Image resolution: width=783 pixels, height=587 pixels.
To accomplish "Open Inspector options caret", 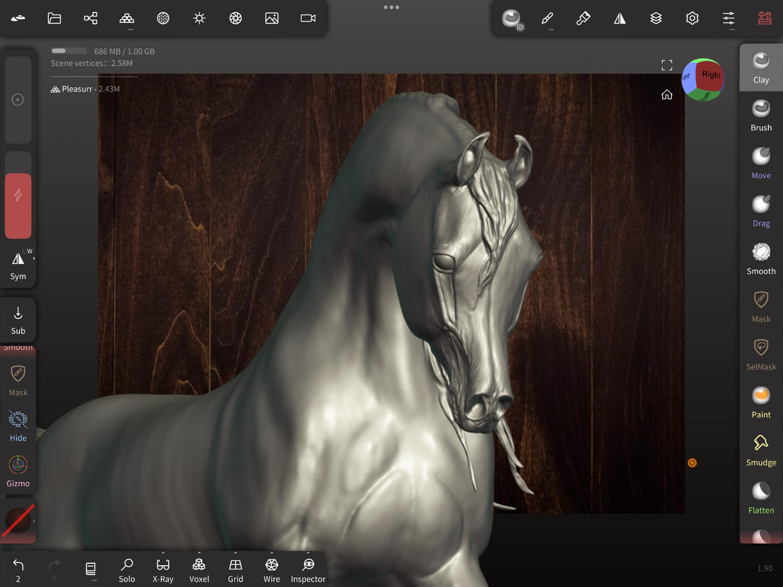I will (x=308, y=553).
